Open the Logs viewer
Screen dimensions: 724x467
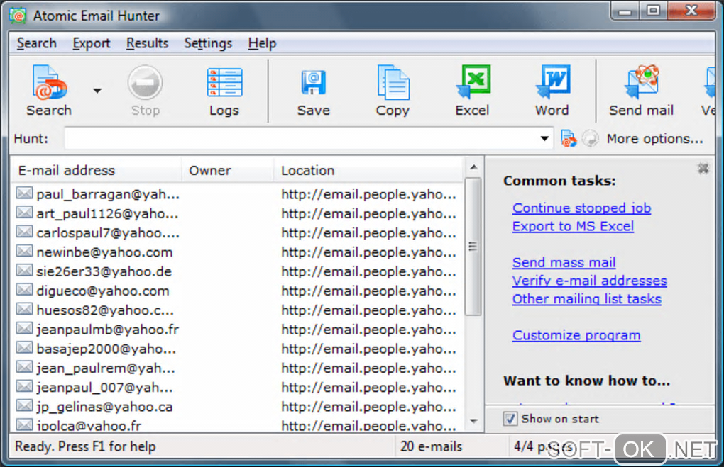[224, 91]
